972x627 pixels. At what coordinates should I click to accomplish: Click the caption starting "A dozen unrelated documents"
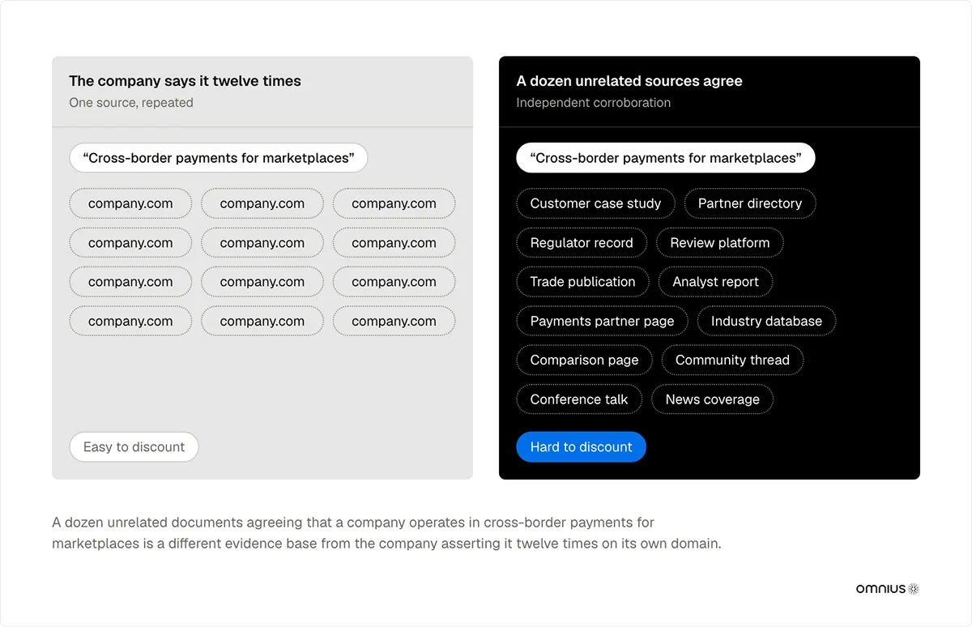(386, 533)
